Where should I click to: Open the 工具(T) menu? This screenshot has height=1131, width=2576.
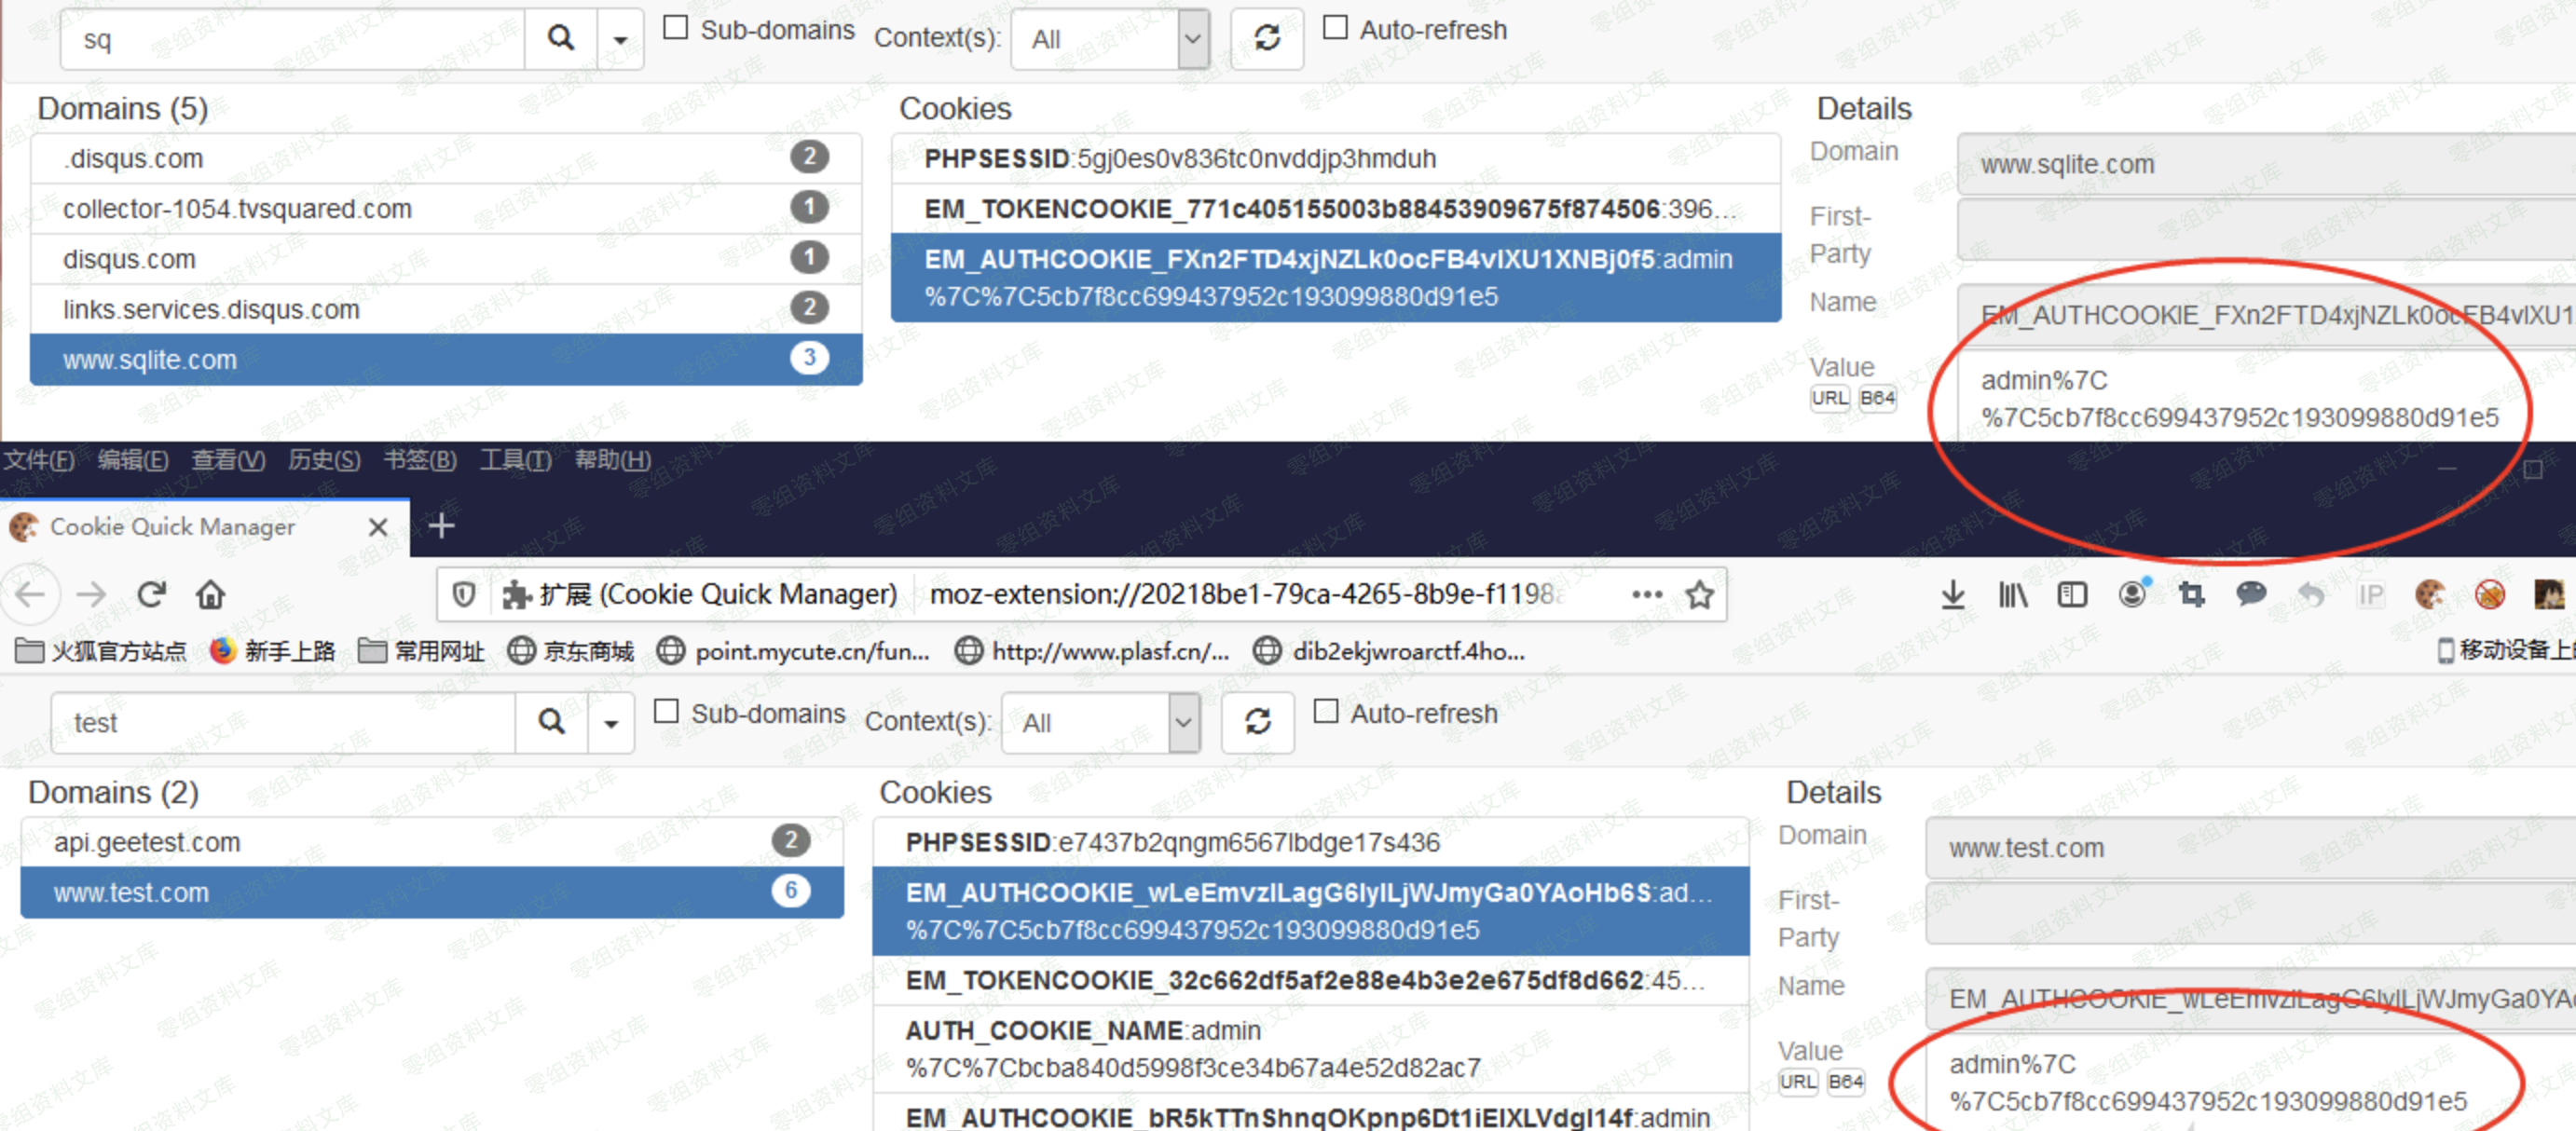point(515,460)
